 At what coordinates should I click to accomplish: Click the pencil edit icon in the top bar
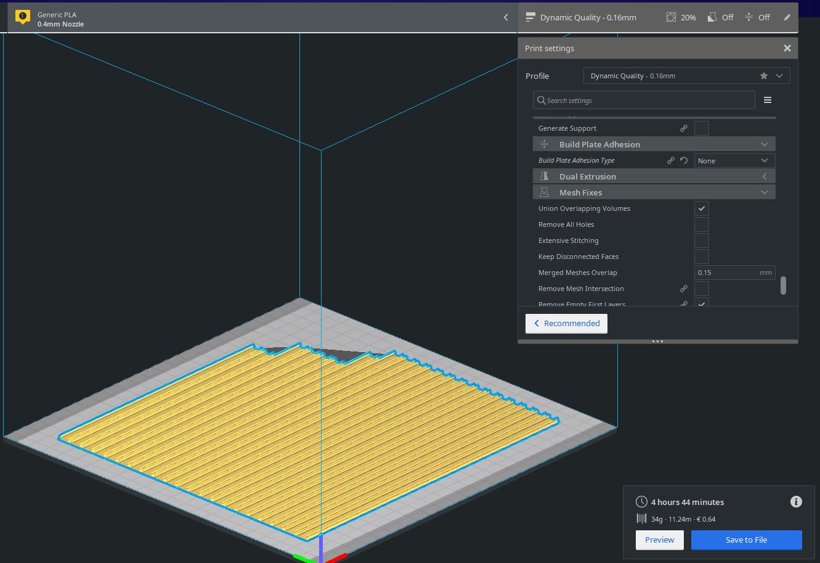(x=787, y=17)
